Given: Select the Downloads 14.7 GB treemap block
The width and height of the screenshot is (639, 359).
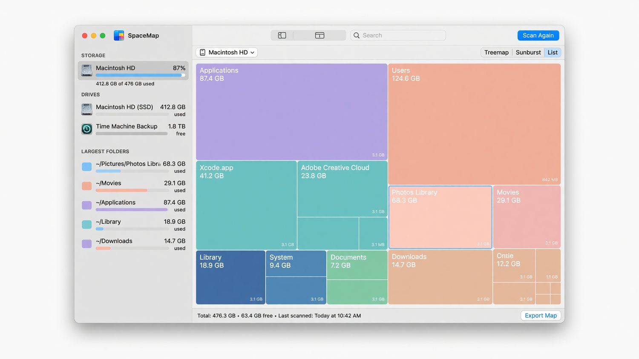Looking at the screenshot, I should coord(440,277).
